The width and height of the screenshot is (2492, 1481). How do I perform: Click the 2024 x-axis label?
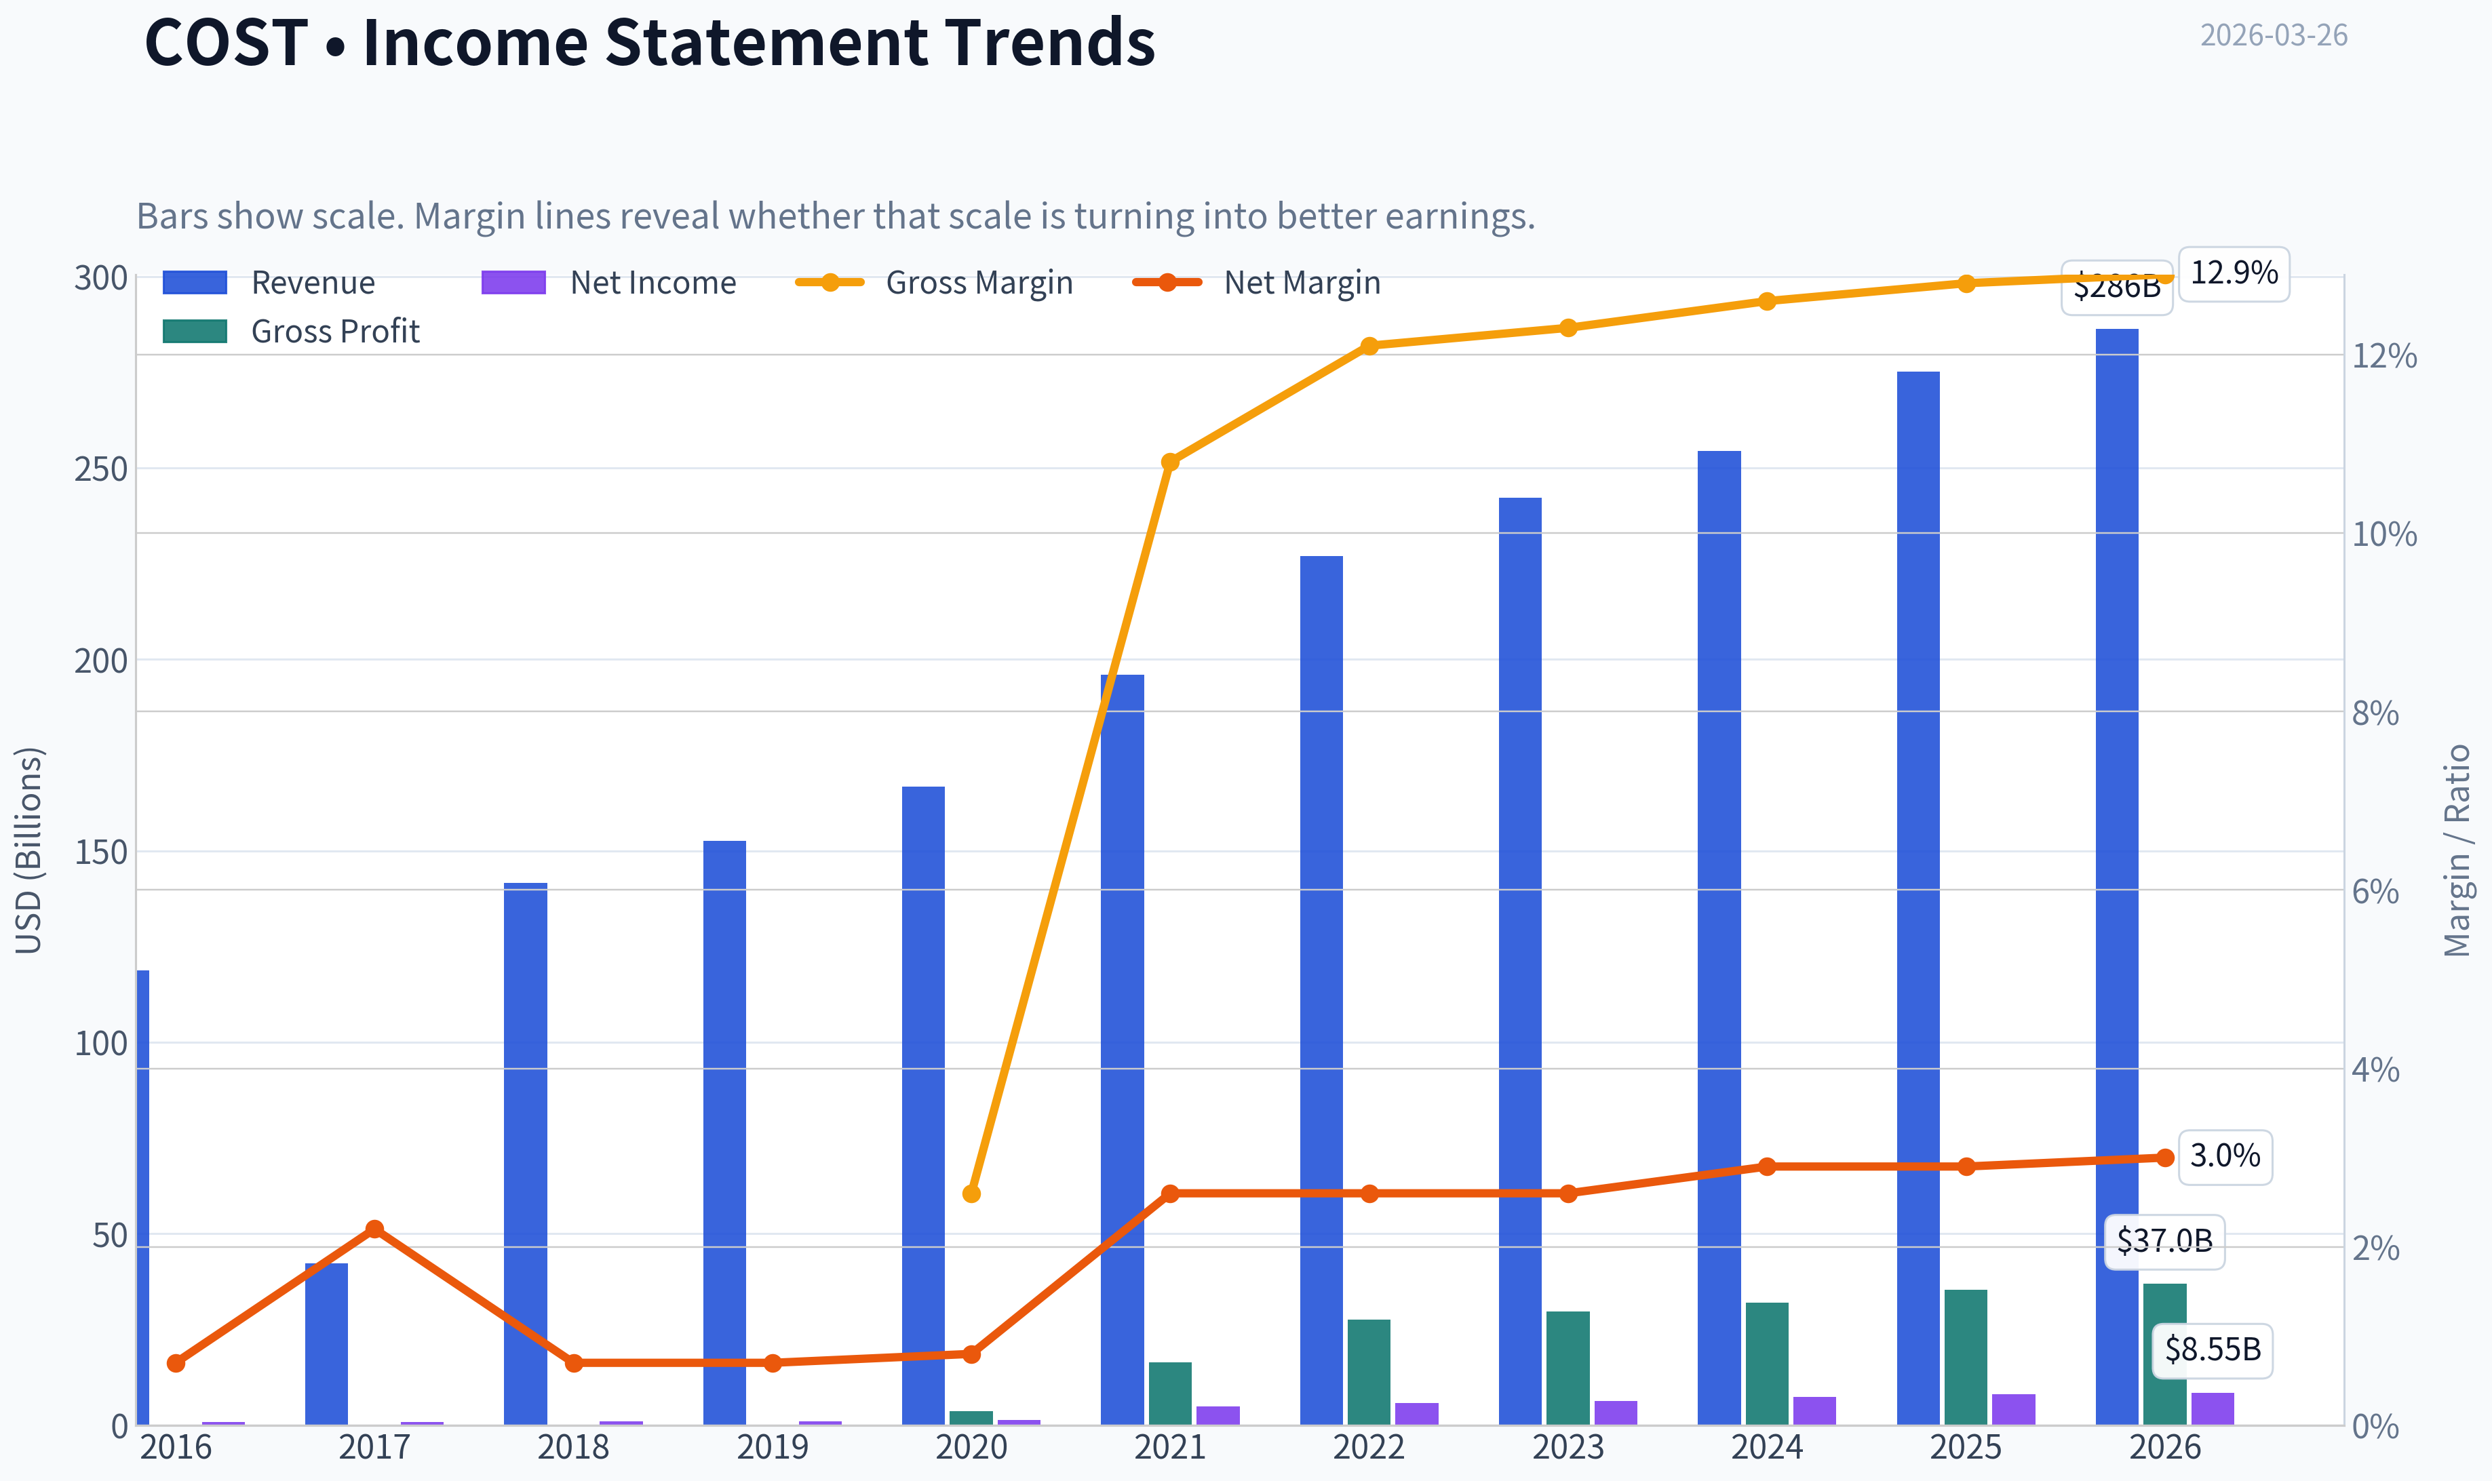click(1766, 1447)
